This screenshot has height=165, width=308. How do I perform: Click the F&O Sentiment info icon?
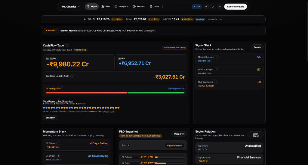pos(216,82)
